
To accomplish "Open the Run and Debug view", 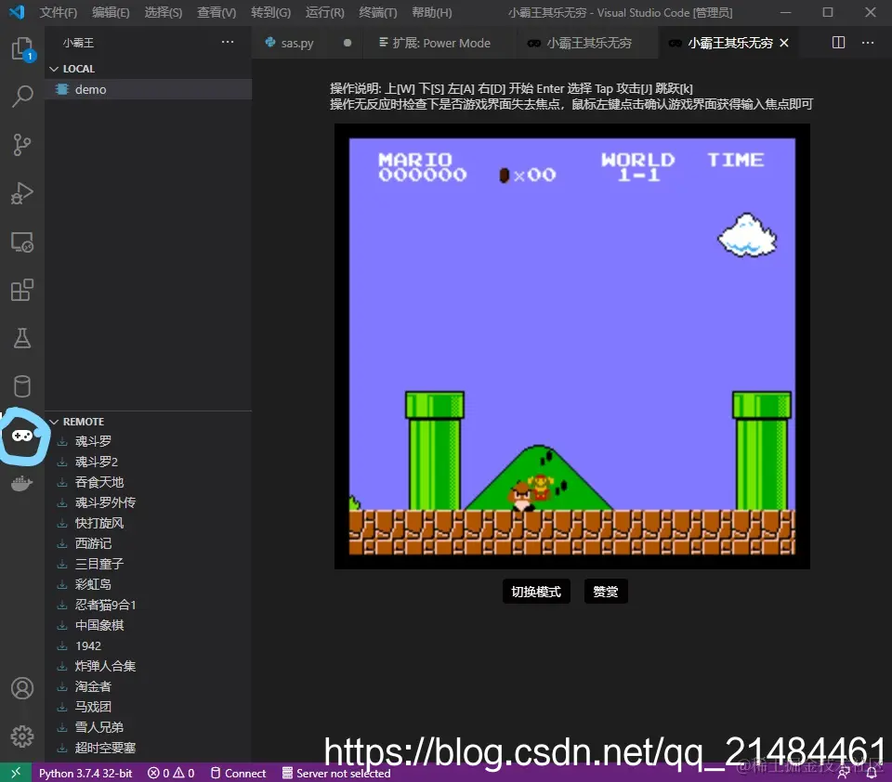I will [22, 193].
